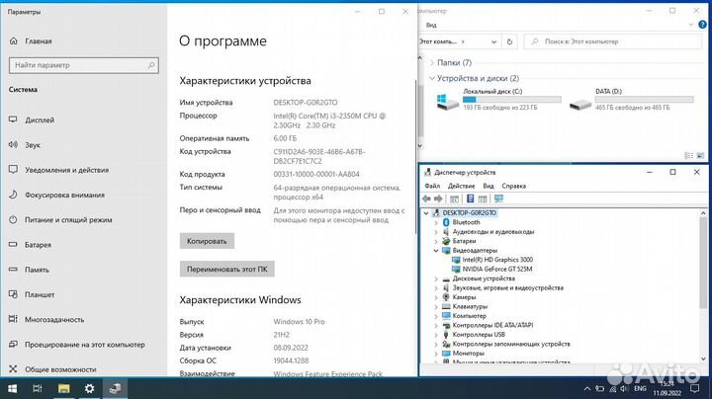Image resolution: width=712 pixels, height=399 pixels.
Task: Select the Память sidebar icon
Action: point(13,270)
